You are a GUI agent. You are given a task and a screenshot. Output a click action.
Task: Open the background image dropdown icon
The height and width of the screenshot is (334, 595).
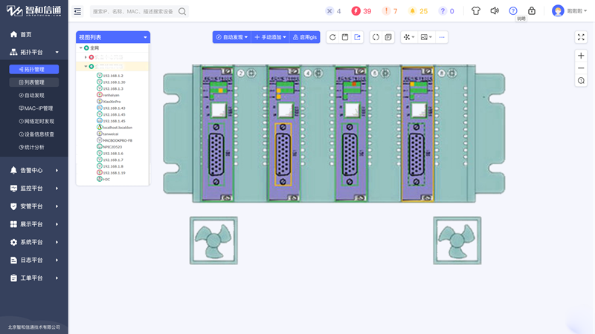[x=426, y=37]
